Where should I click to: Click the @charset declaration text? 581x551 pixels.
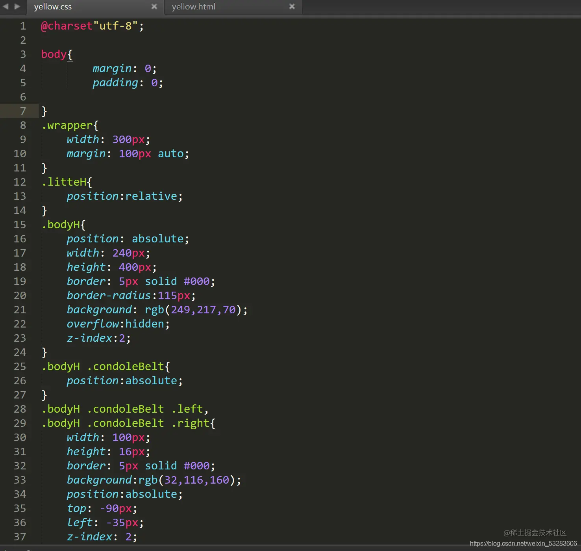point(67,26)
